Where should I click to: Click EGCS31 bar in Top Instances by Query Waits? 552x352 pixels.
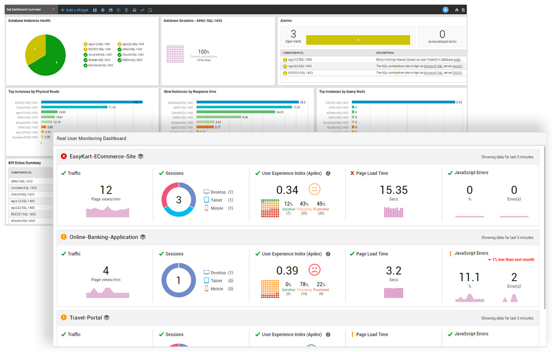tap(403, 102)
